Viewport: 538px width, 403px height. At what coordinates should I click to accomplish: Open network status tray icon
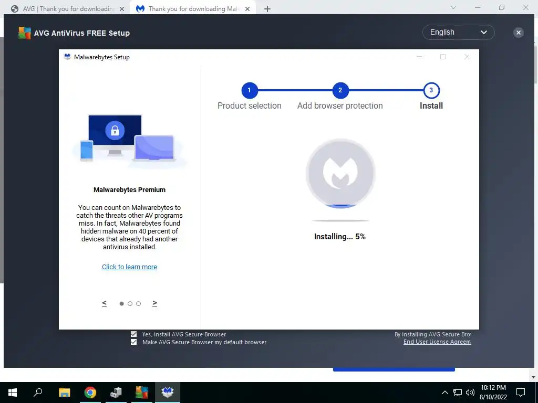click(x=458, y=393)
